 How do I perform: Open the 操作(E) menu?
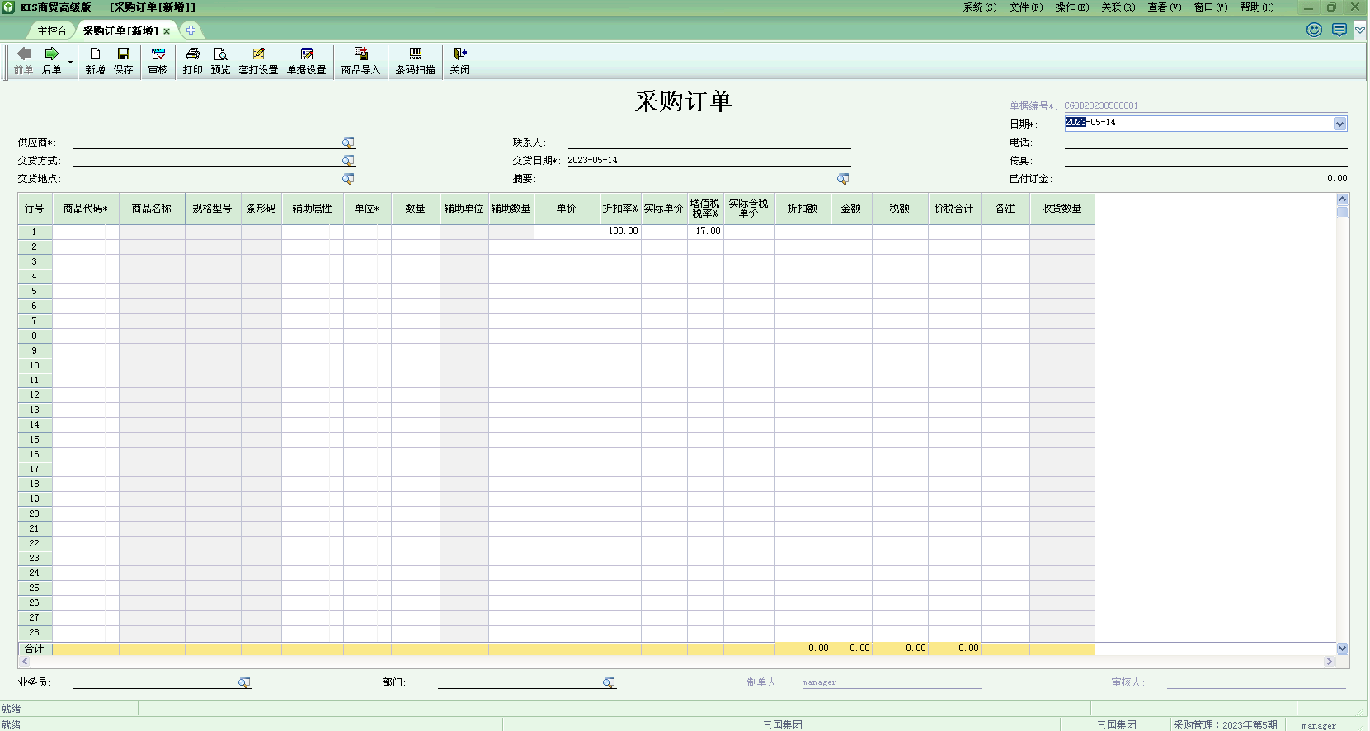(1072, 7)
